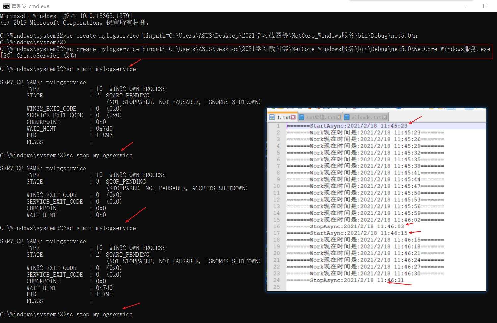497x323 pixels.
Task: Click the Microsoft Windows version line
Action: [x=66, y=16]
